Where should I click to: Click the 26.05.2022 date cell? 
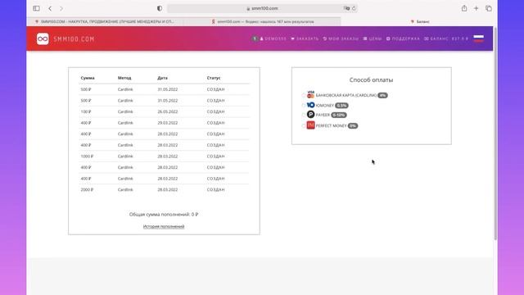(168, 111)
